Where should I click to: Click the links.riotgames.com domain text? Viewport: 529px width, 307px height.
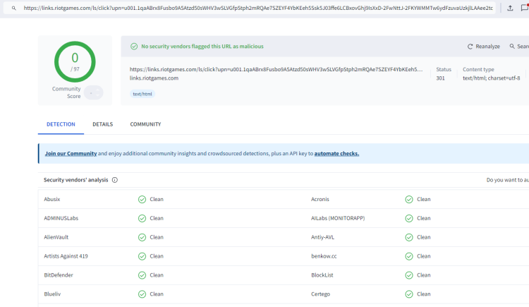click(154, 78)
